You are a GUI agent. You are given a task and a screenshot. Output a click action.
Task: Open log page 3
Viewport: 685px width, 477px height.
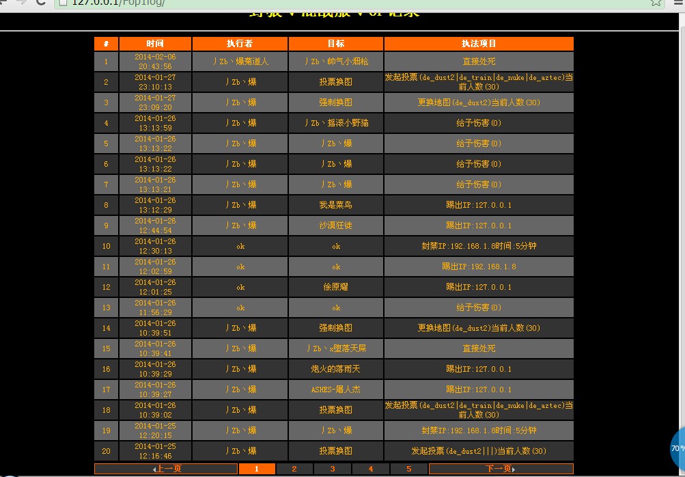pyautogui.click(x=333, y=469)
